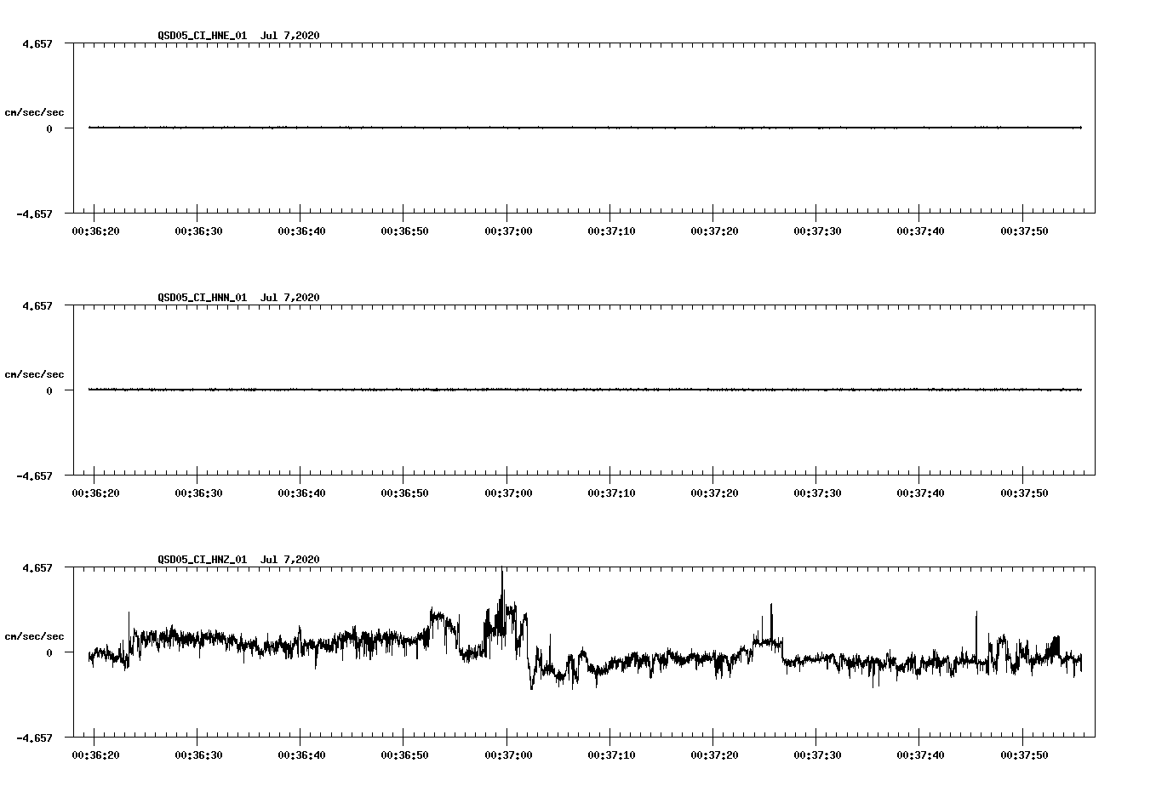This screenshot has width=1156, height=786.
Task: Click the cm/sec/sec unit label of HNN plot
Action: tap(34, 374)
